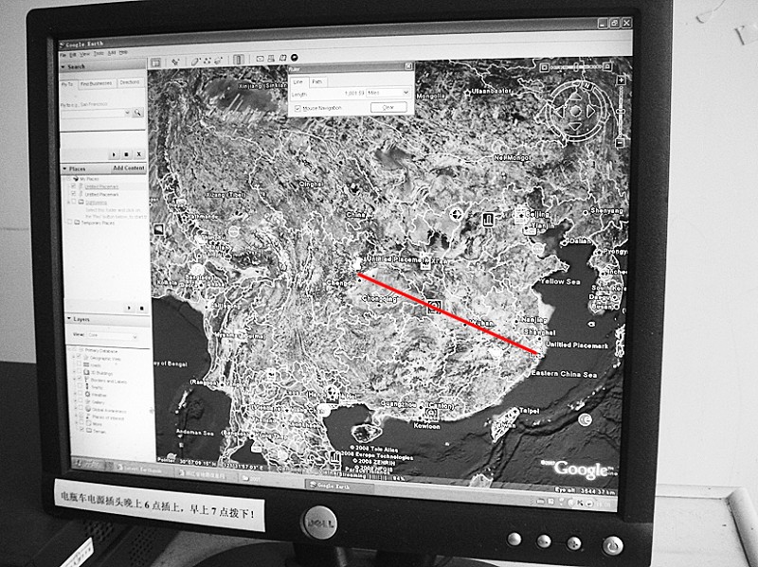
Task: Uncheck second Untitled Placemark in Places
Action: pyautogui.click(x=74, y=193)
